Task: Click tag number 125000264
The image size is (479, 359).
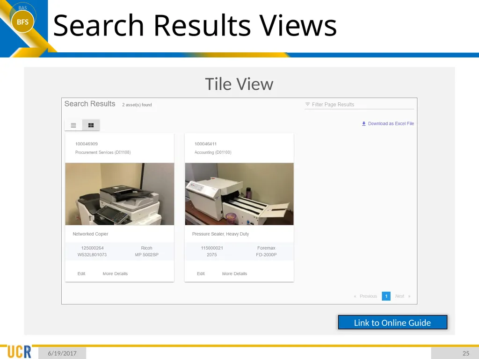Action: tap(92, 248)
